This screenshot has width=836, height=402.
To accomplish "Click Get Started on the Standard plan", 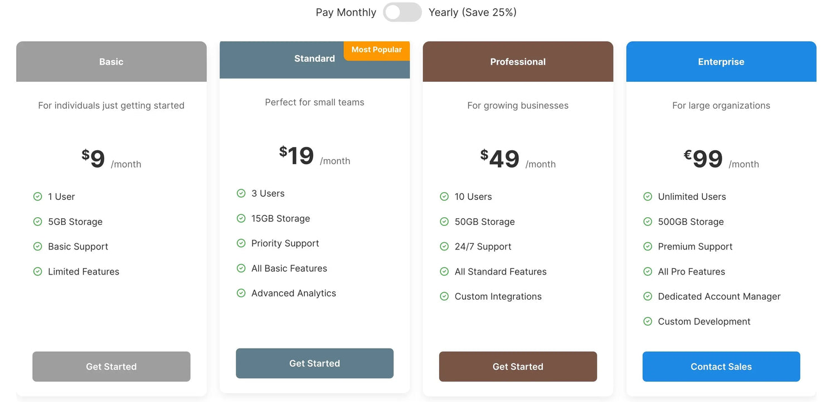I will click(x=314, y=363).
